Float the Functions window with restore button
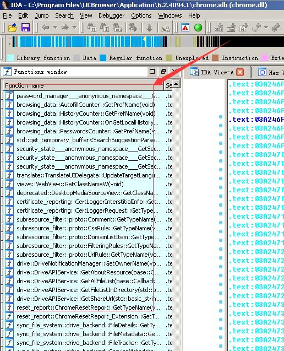This screenshot has height=351, width=284. 163,72
